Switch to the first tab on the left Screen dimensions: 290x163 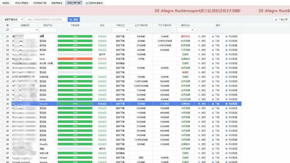6,3
